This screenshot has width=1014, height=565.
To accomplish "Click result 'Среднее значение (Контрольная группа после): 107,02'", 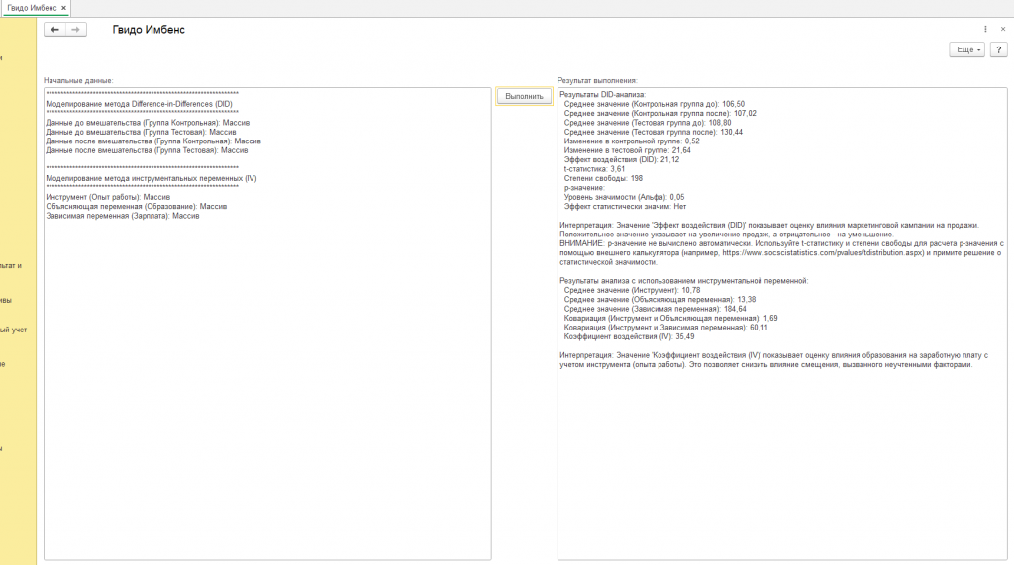I will (659, 113).
